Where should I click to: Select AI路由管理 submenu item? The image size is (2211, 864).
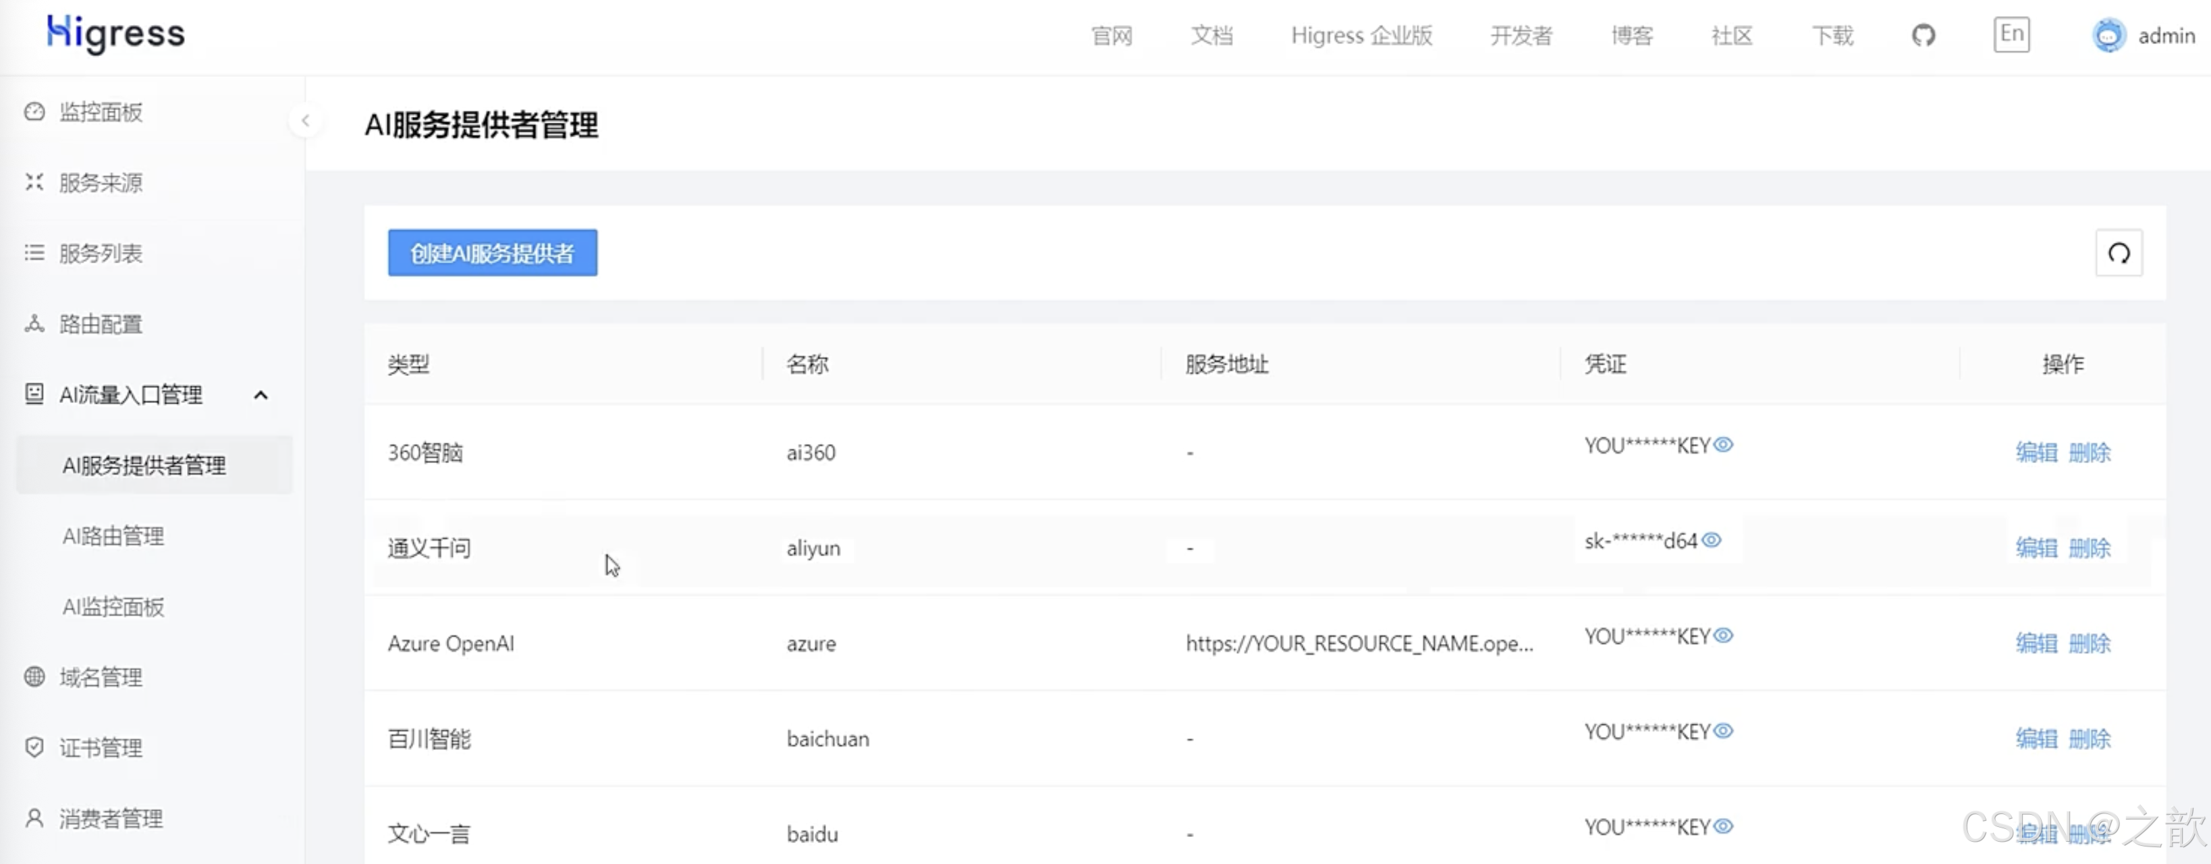[113, 537]
